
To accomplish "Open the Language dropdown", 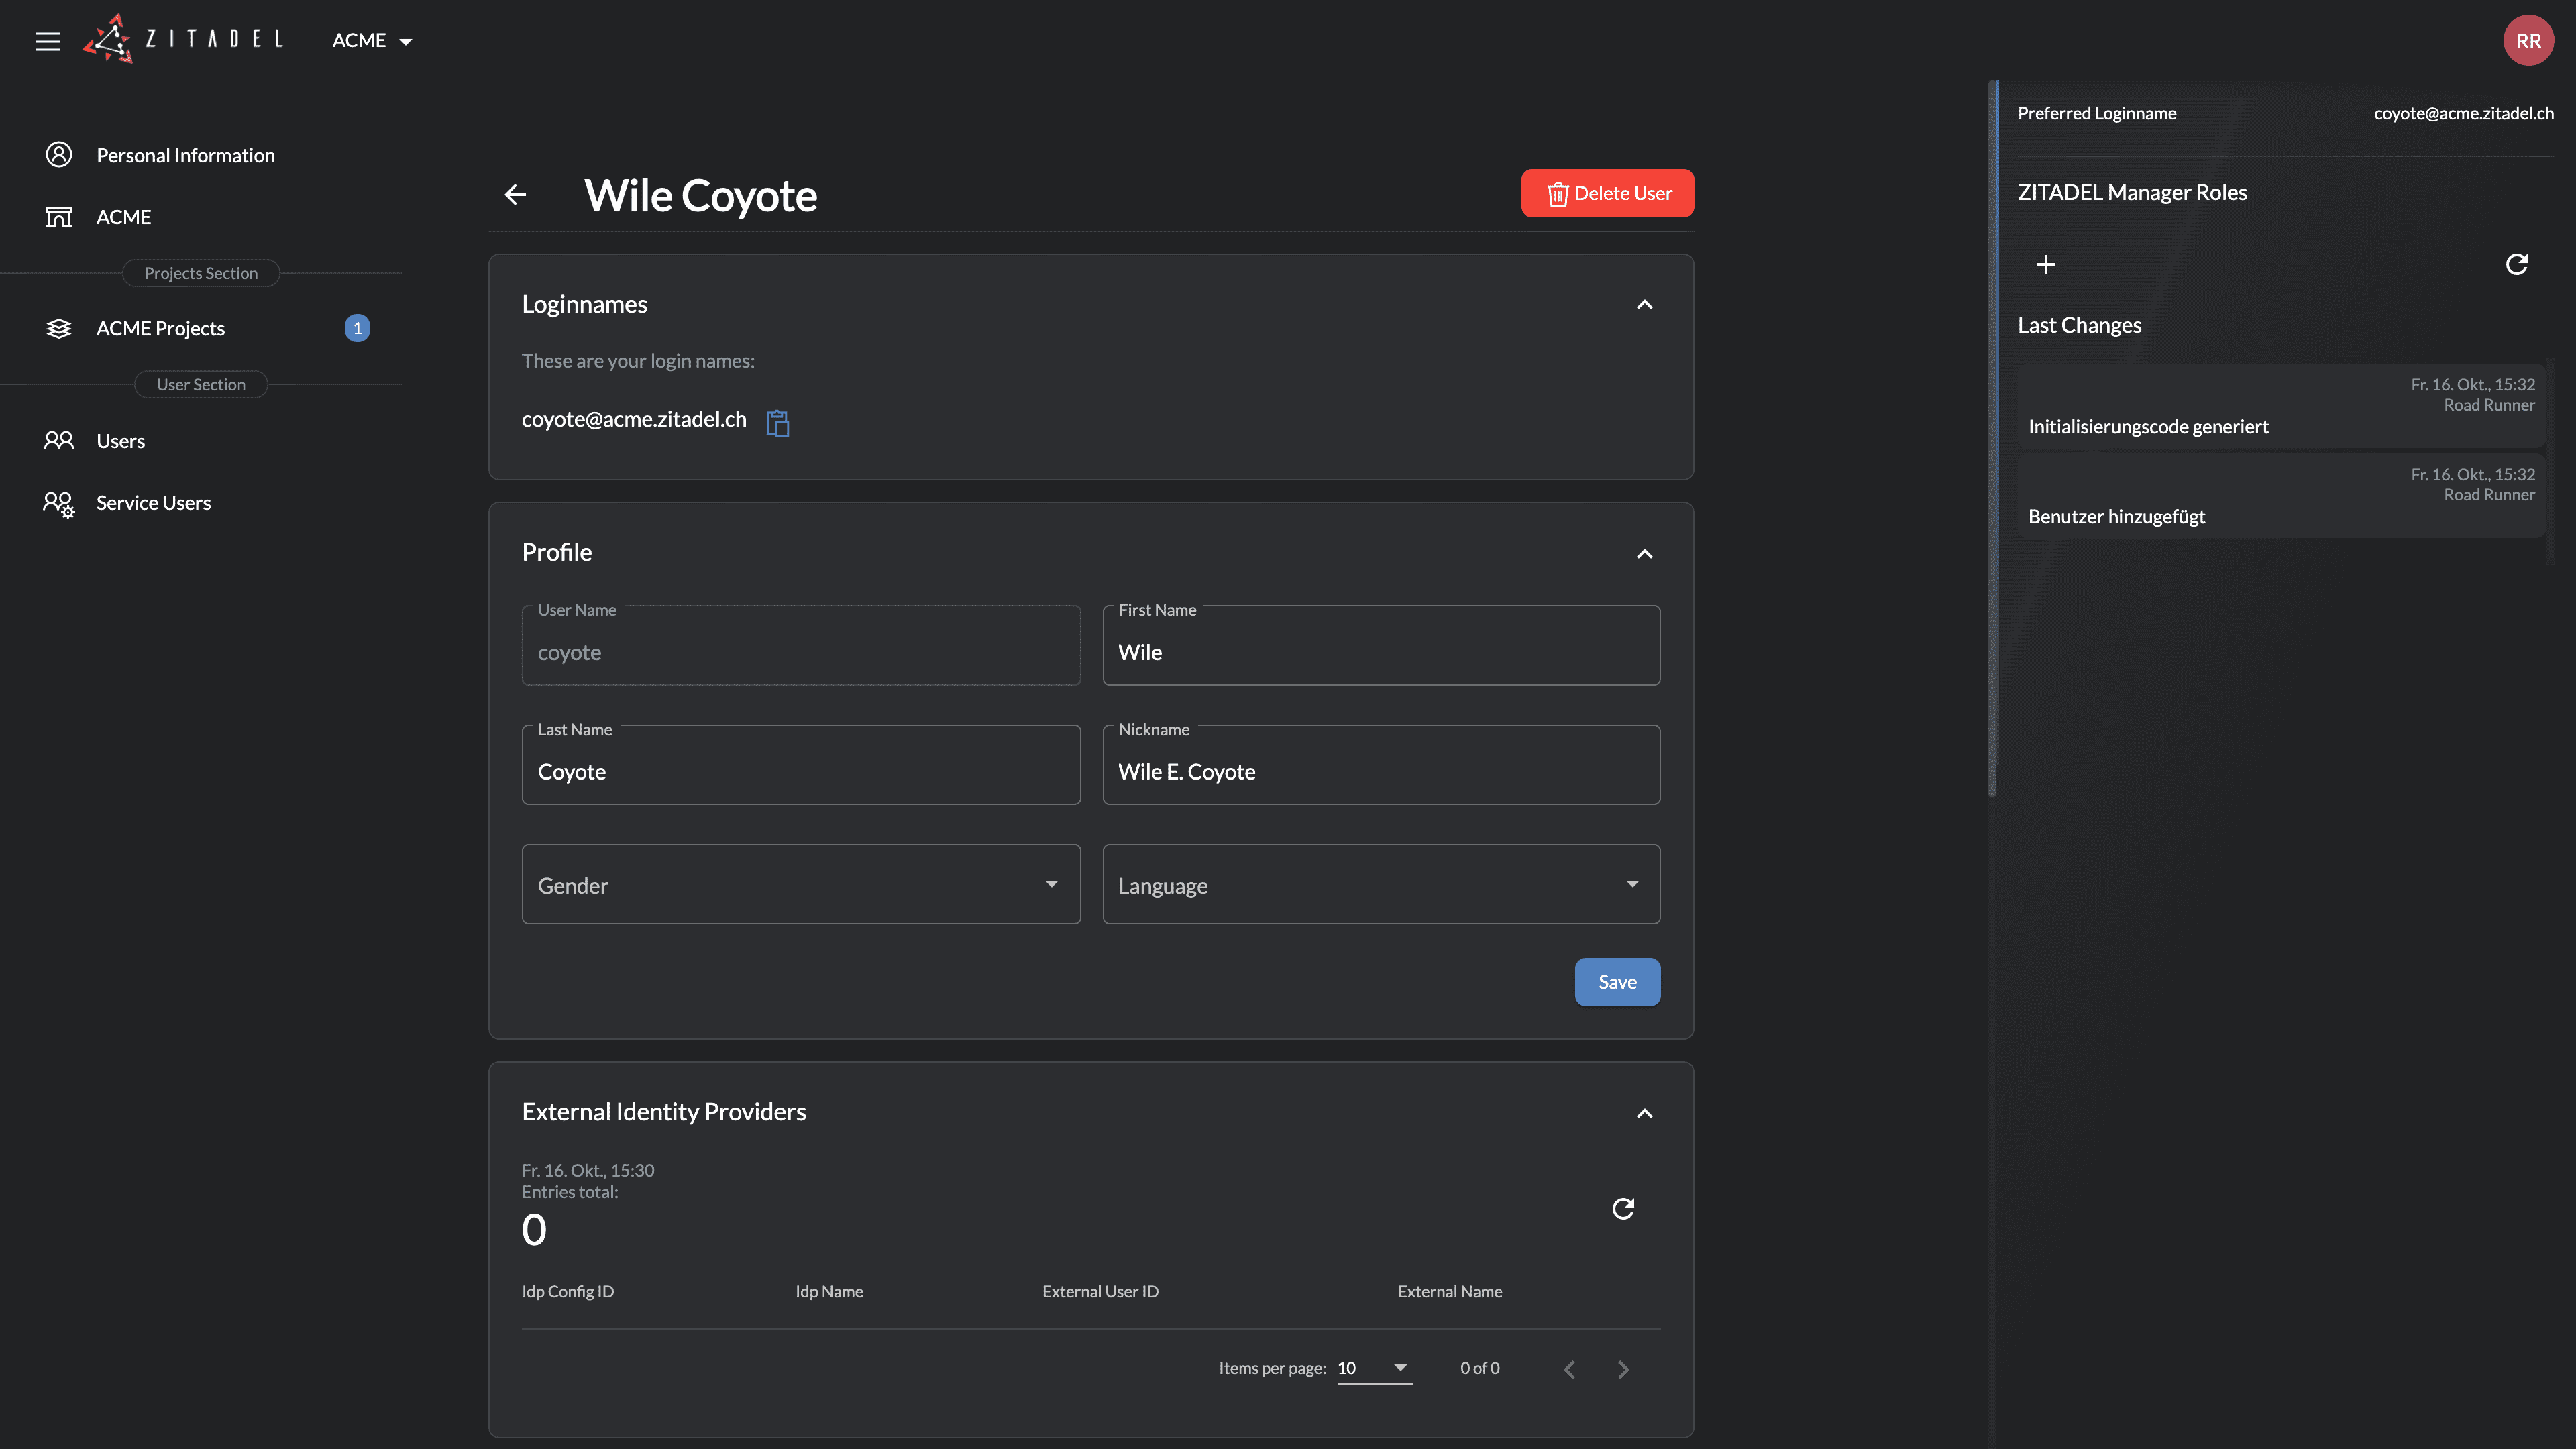I will [1380, 884].
